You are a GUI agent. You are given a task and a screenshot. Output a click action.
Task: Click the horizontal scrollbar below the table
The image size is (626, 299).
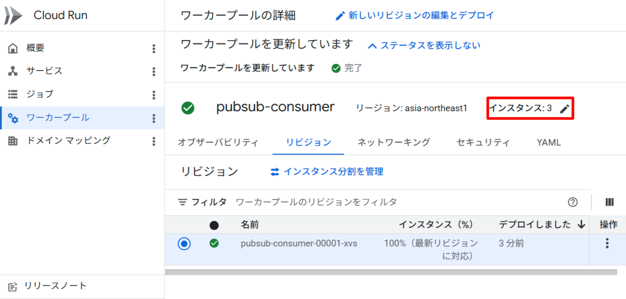(x=391, y=272)
